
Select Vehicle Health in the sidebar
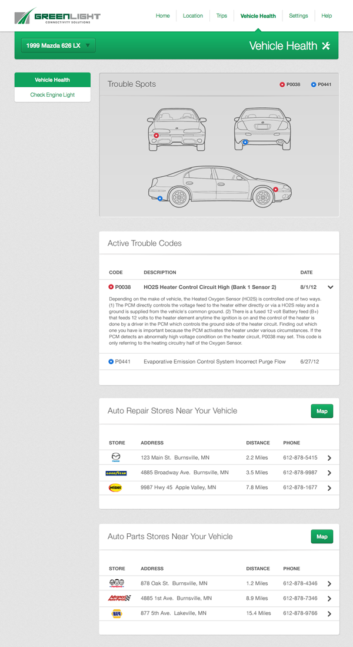[x=52, y=80]
